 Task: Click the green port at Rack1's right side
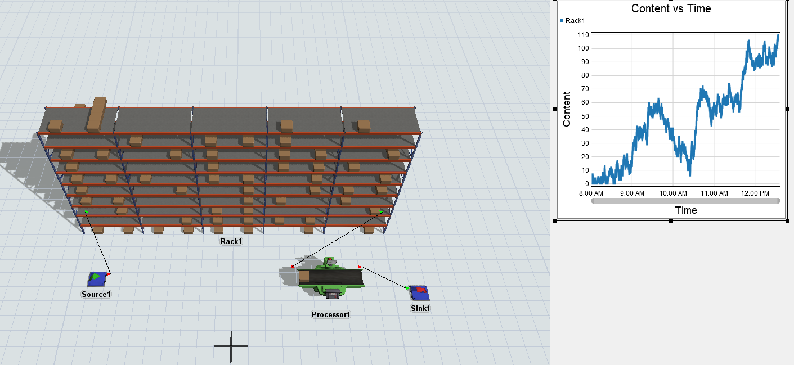point(382,211)
